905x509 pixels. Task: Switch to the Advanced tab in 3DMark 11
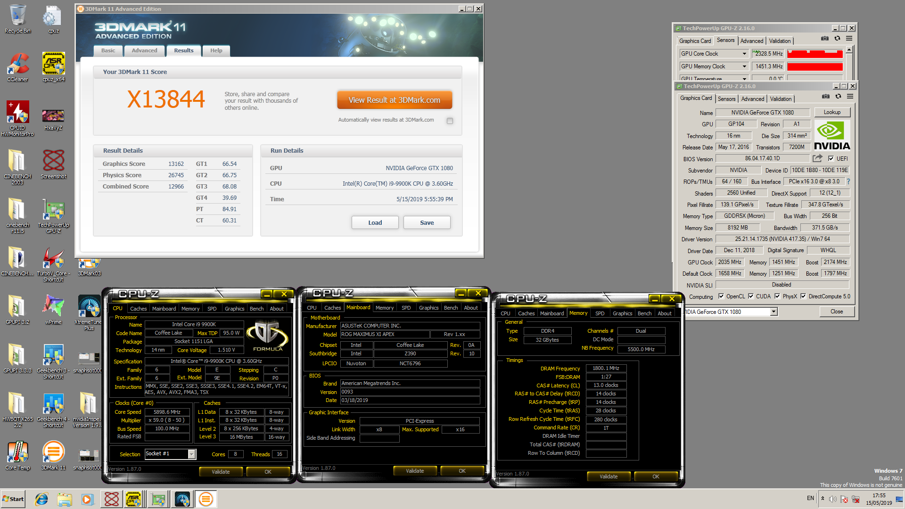point(144,50)
